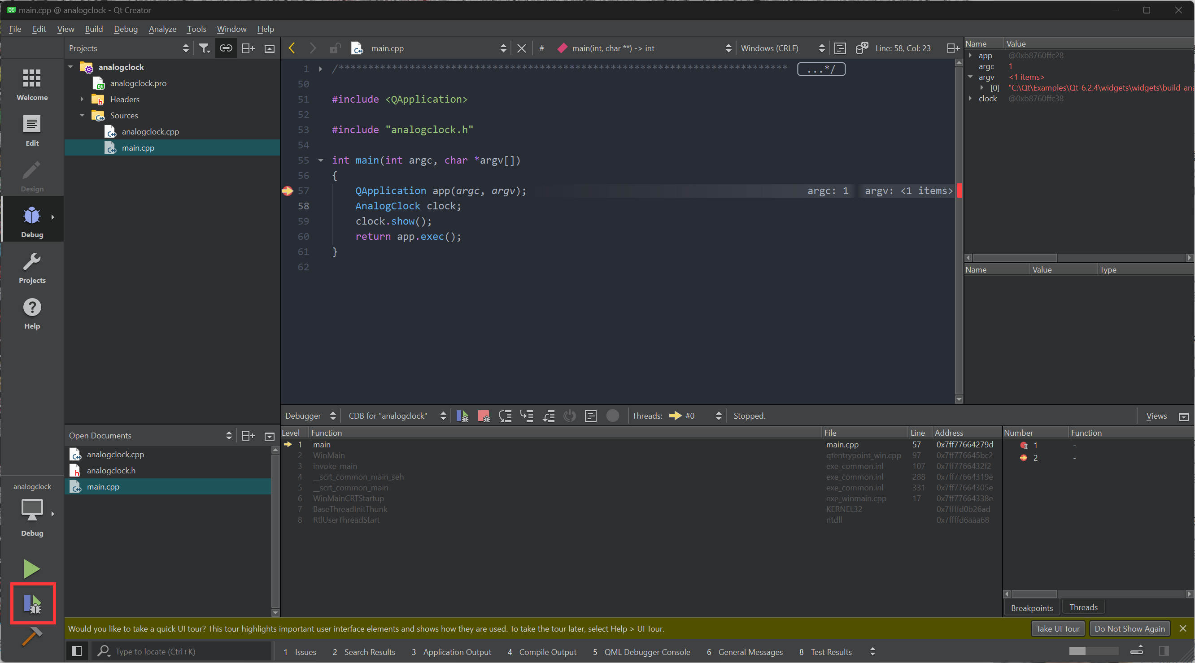
Task: Switch to the Threads tab
Action: (x=1083, y=607)
